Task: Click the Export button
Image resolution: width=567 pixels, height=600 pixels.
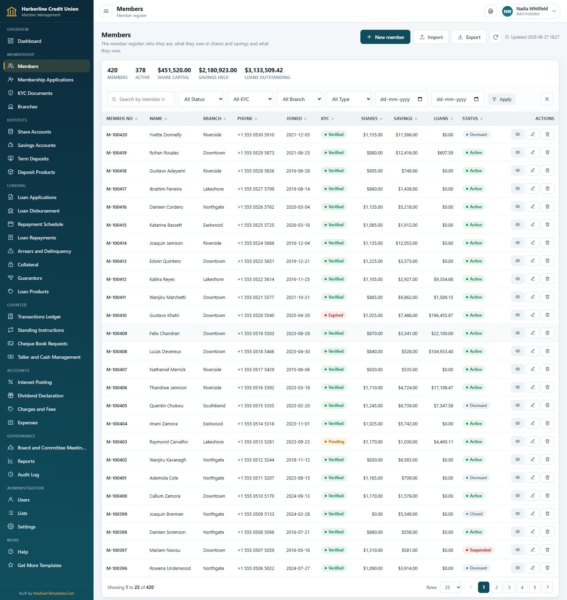Action: coord(469,37)
